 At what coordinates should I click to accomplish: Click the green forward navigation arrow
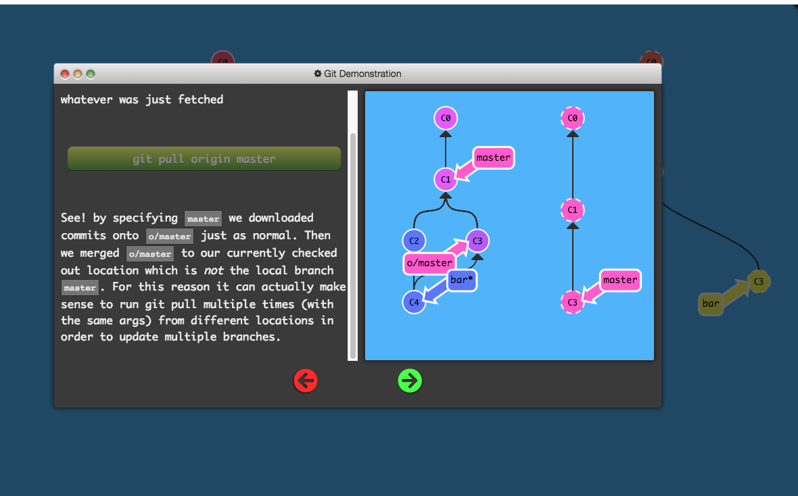[410, 381]
